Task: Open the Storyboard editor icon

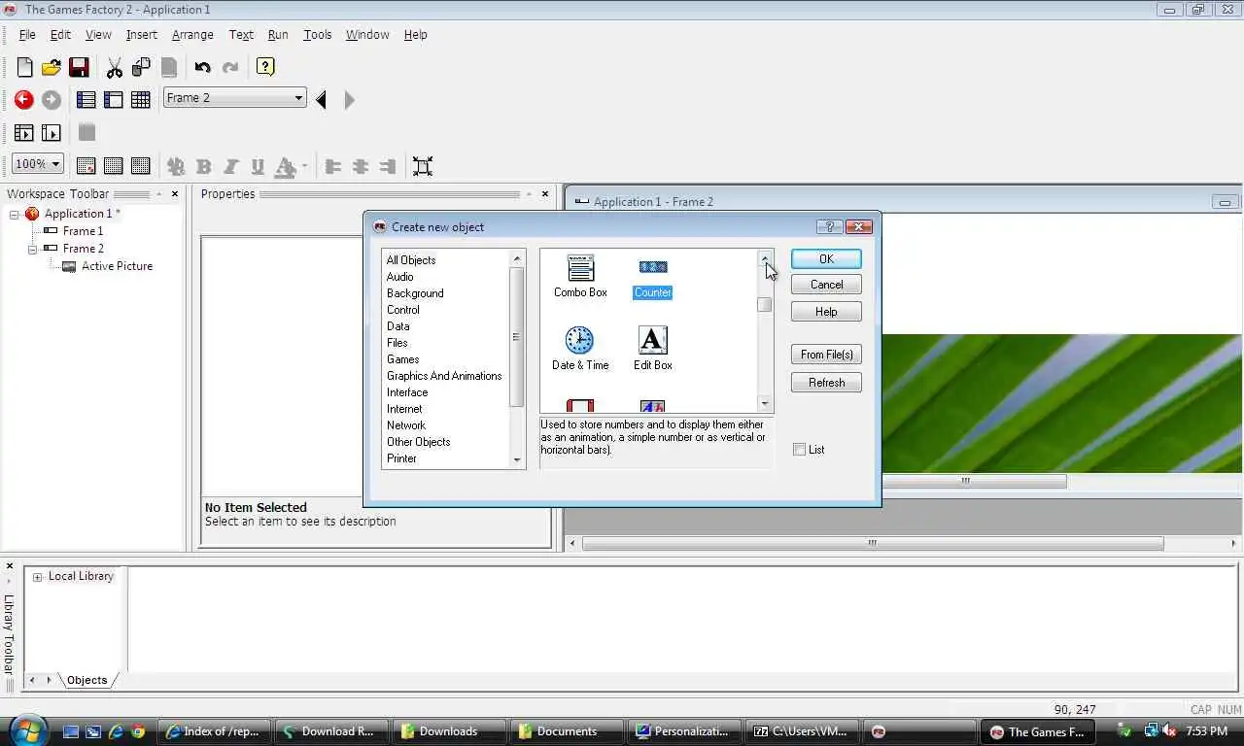Action: pos(86,100)
